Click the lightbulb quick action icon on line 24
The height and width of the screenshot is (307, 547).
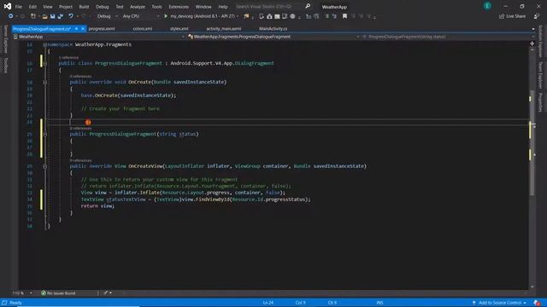click(x=88, y=122)
